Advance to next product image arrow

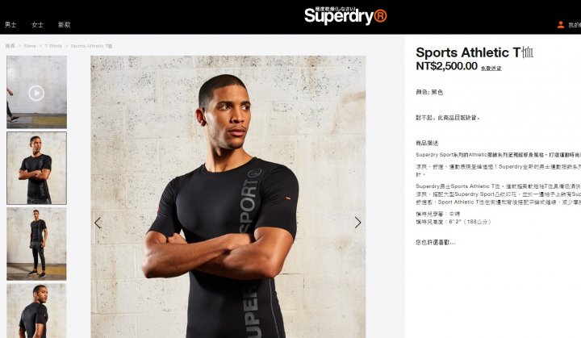point(357,223)
